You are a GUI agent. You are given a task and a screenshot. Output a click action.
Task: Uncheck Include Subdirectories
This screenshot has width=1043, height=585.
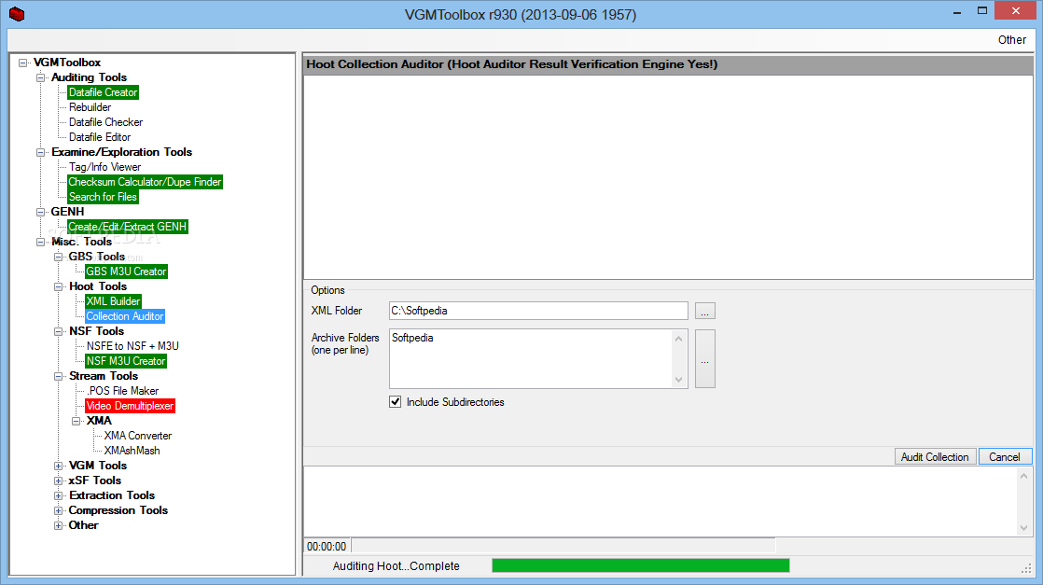coord(396,402)
